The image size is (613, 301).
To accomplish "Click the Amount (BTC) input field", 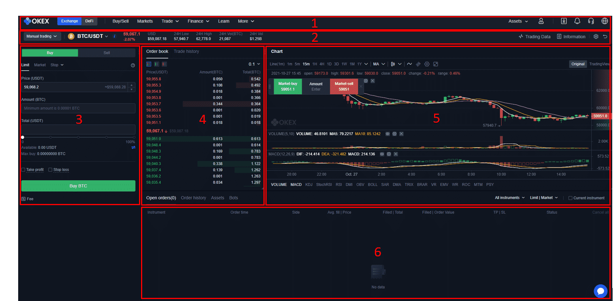I will point(78,108).
